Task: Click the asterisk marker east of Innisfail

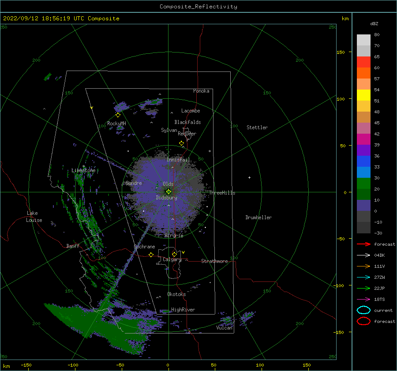Action: click(210, 151)
